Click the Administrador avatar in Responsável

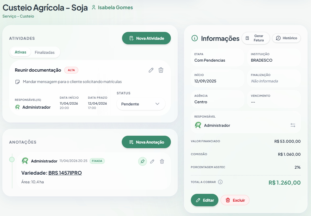pyautogui.click(x=198, y=125)
